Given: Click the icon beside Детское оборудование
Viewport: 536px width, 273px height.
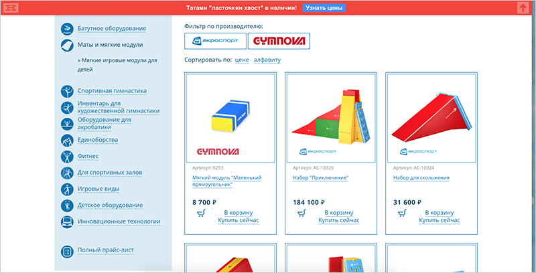Looking at the screenshot, I should click(x=67, y=206).
